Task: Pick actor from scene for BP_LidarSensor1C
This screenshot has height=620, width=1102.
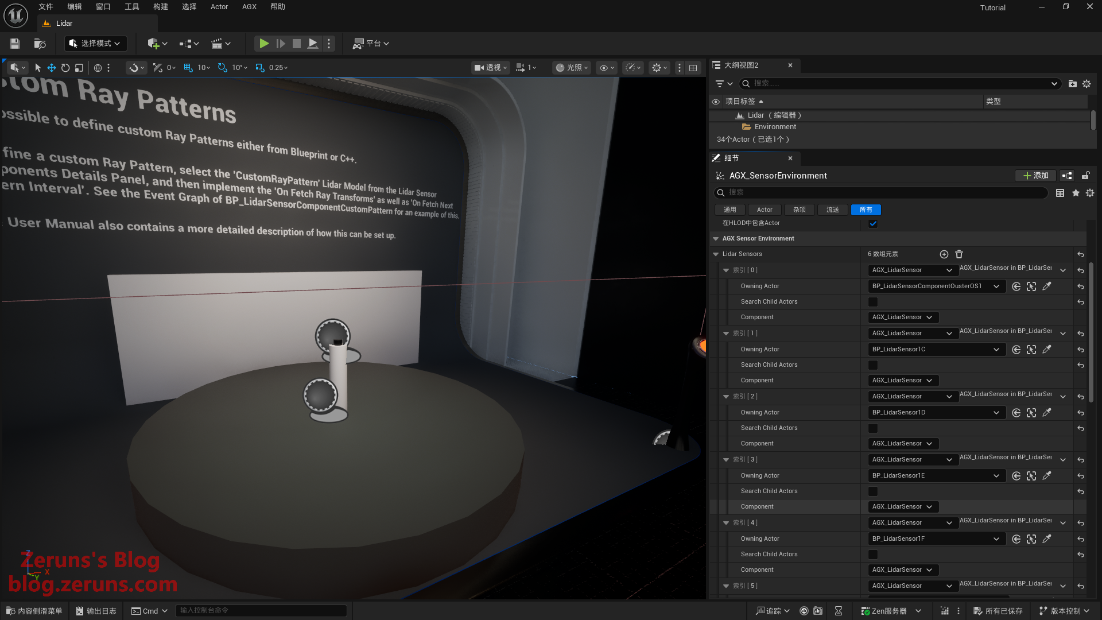Action: [x=1047, y=349]
